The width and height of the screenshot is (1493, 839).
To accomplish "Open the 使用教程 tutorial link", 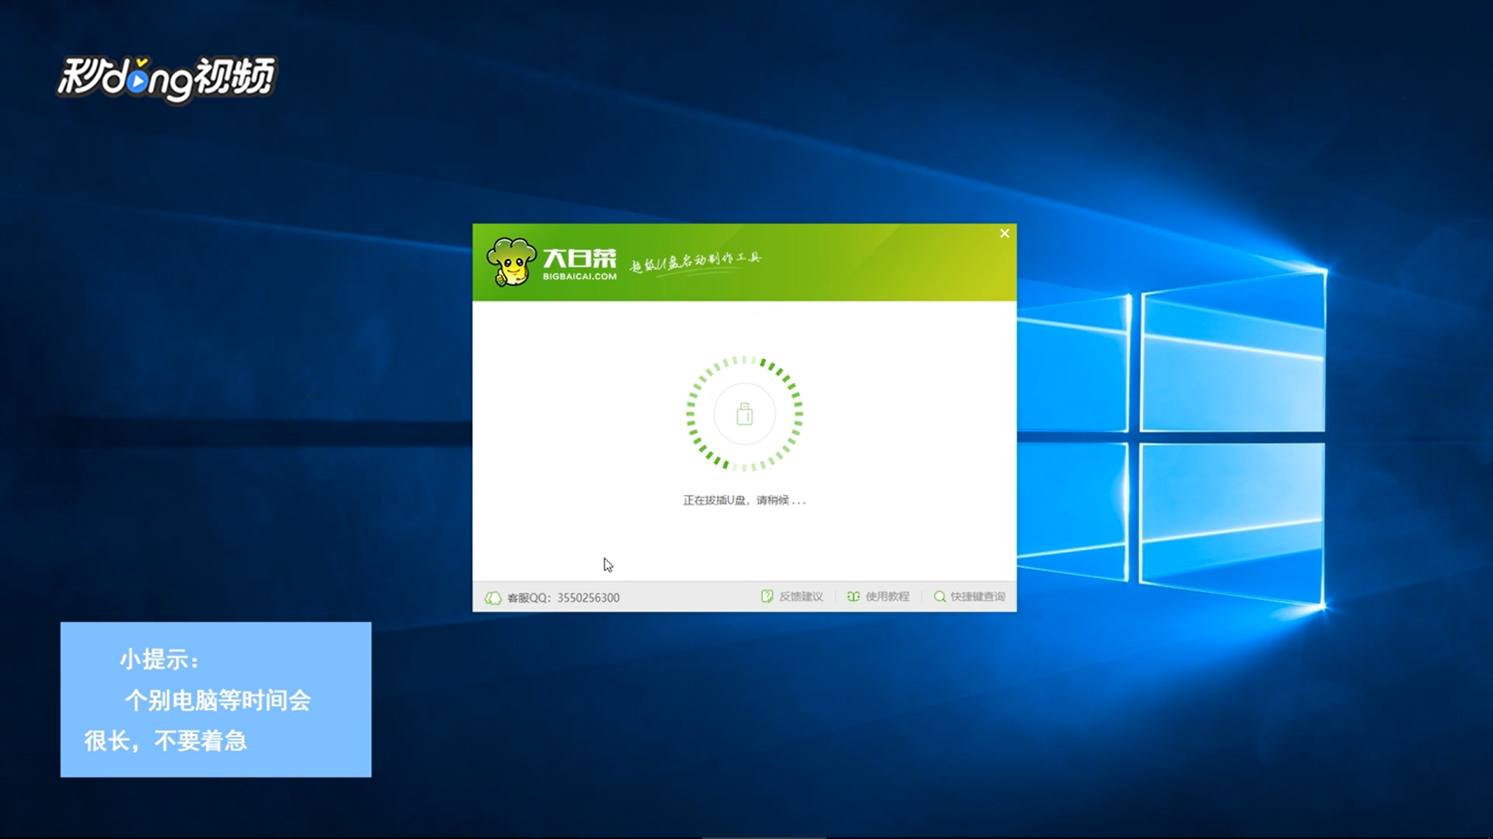I will point(887,597).
